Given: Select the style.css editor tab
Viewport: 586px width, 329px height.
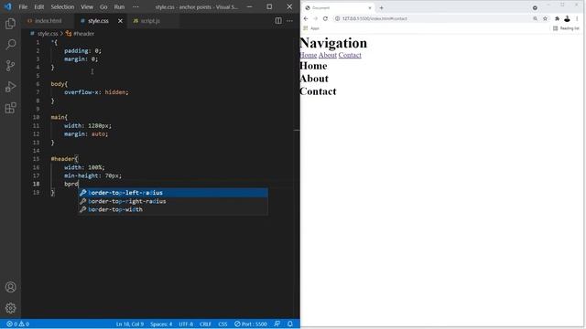Looking at the screenshot, I should pos(98,21).
